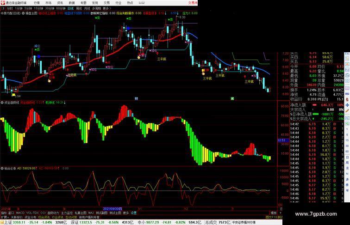Viewport: 350px width, 225px height.
Task: Switch chart to 60分钟 period
Action: coord(61,8)
